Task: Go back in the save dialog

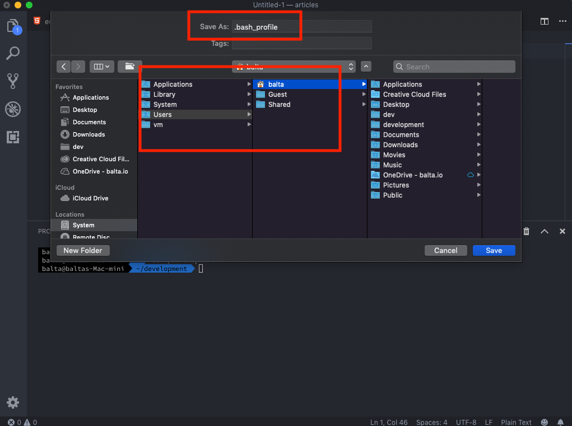Action: click(63, 67)
